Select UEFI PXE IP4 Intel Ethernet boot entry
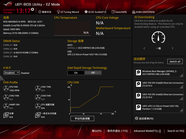The image size is (186, 139). tap(159, 84)
